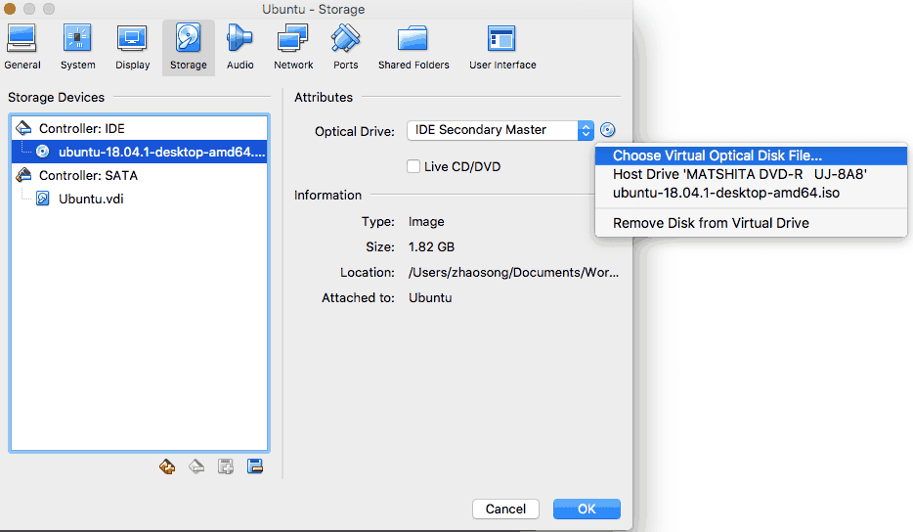Select the Controller: IDE tree row
Screen dimensions: 913x532
coord(139,128)
